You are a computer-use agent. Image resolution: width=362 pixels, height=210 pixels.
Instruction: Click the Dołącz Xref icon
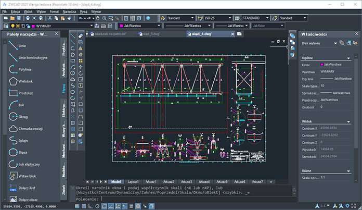(x=13, y=187)
